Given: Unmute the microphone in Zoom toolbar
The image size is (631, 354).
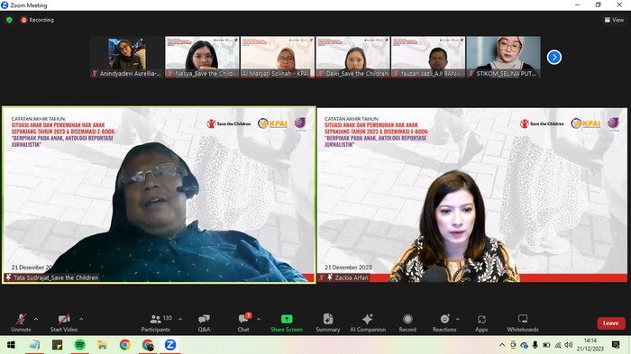Looking at the screenshot, I should 21,323.
